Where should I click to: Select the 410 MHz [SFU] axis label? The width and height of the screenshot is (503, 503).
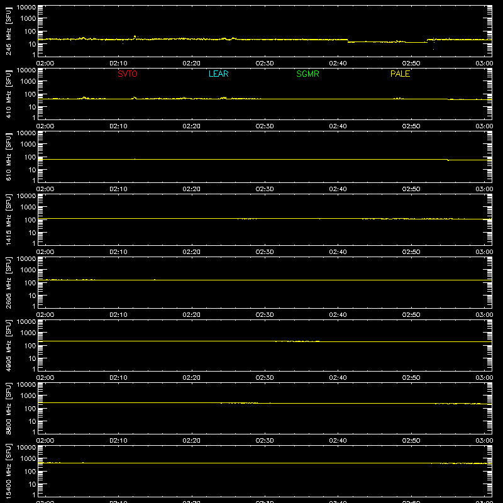pos(8,94)
